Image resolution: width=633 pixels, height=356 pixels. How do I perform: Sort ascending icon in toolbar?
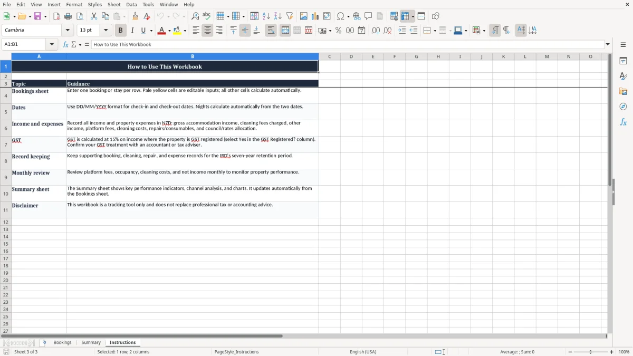(x=266, y=16)
